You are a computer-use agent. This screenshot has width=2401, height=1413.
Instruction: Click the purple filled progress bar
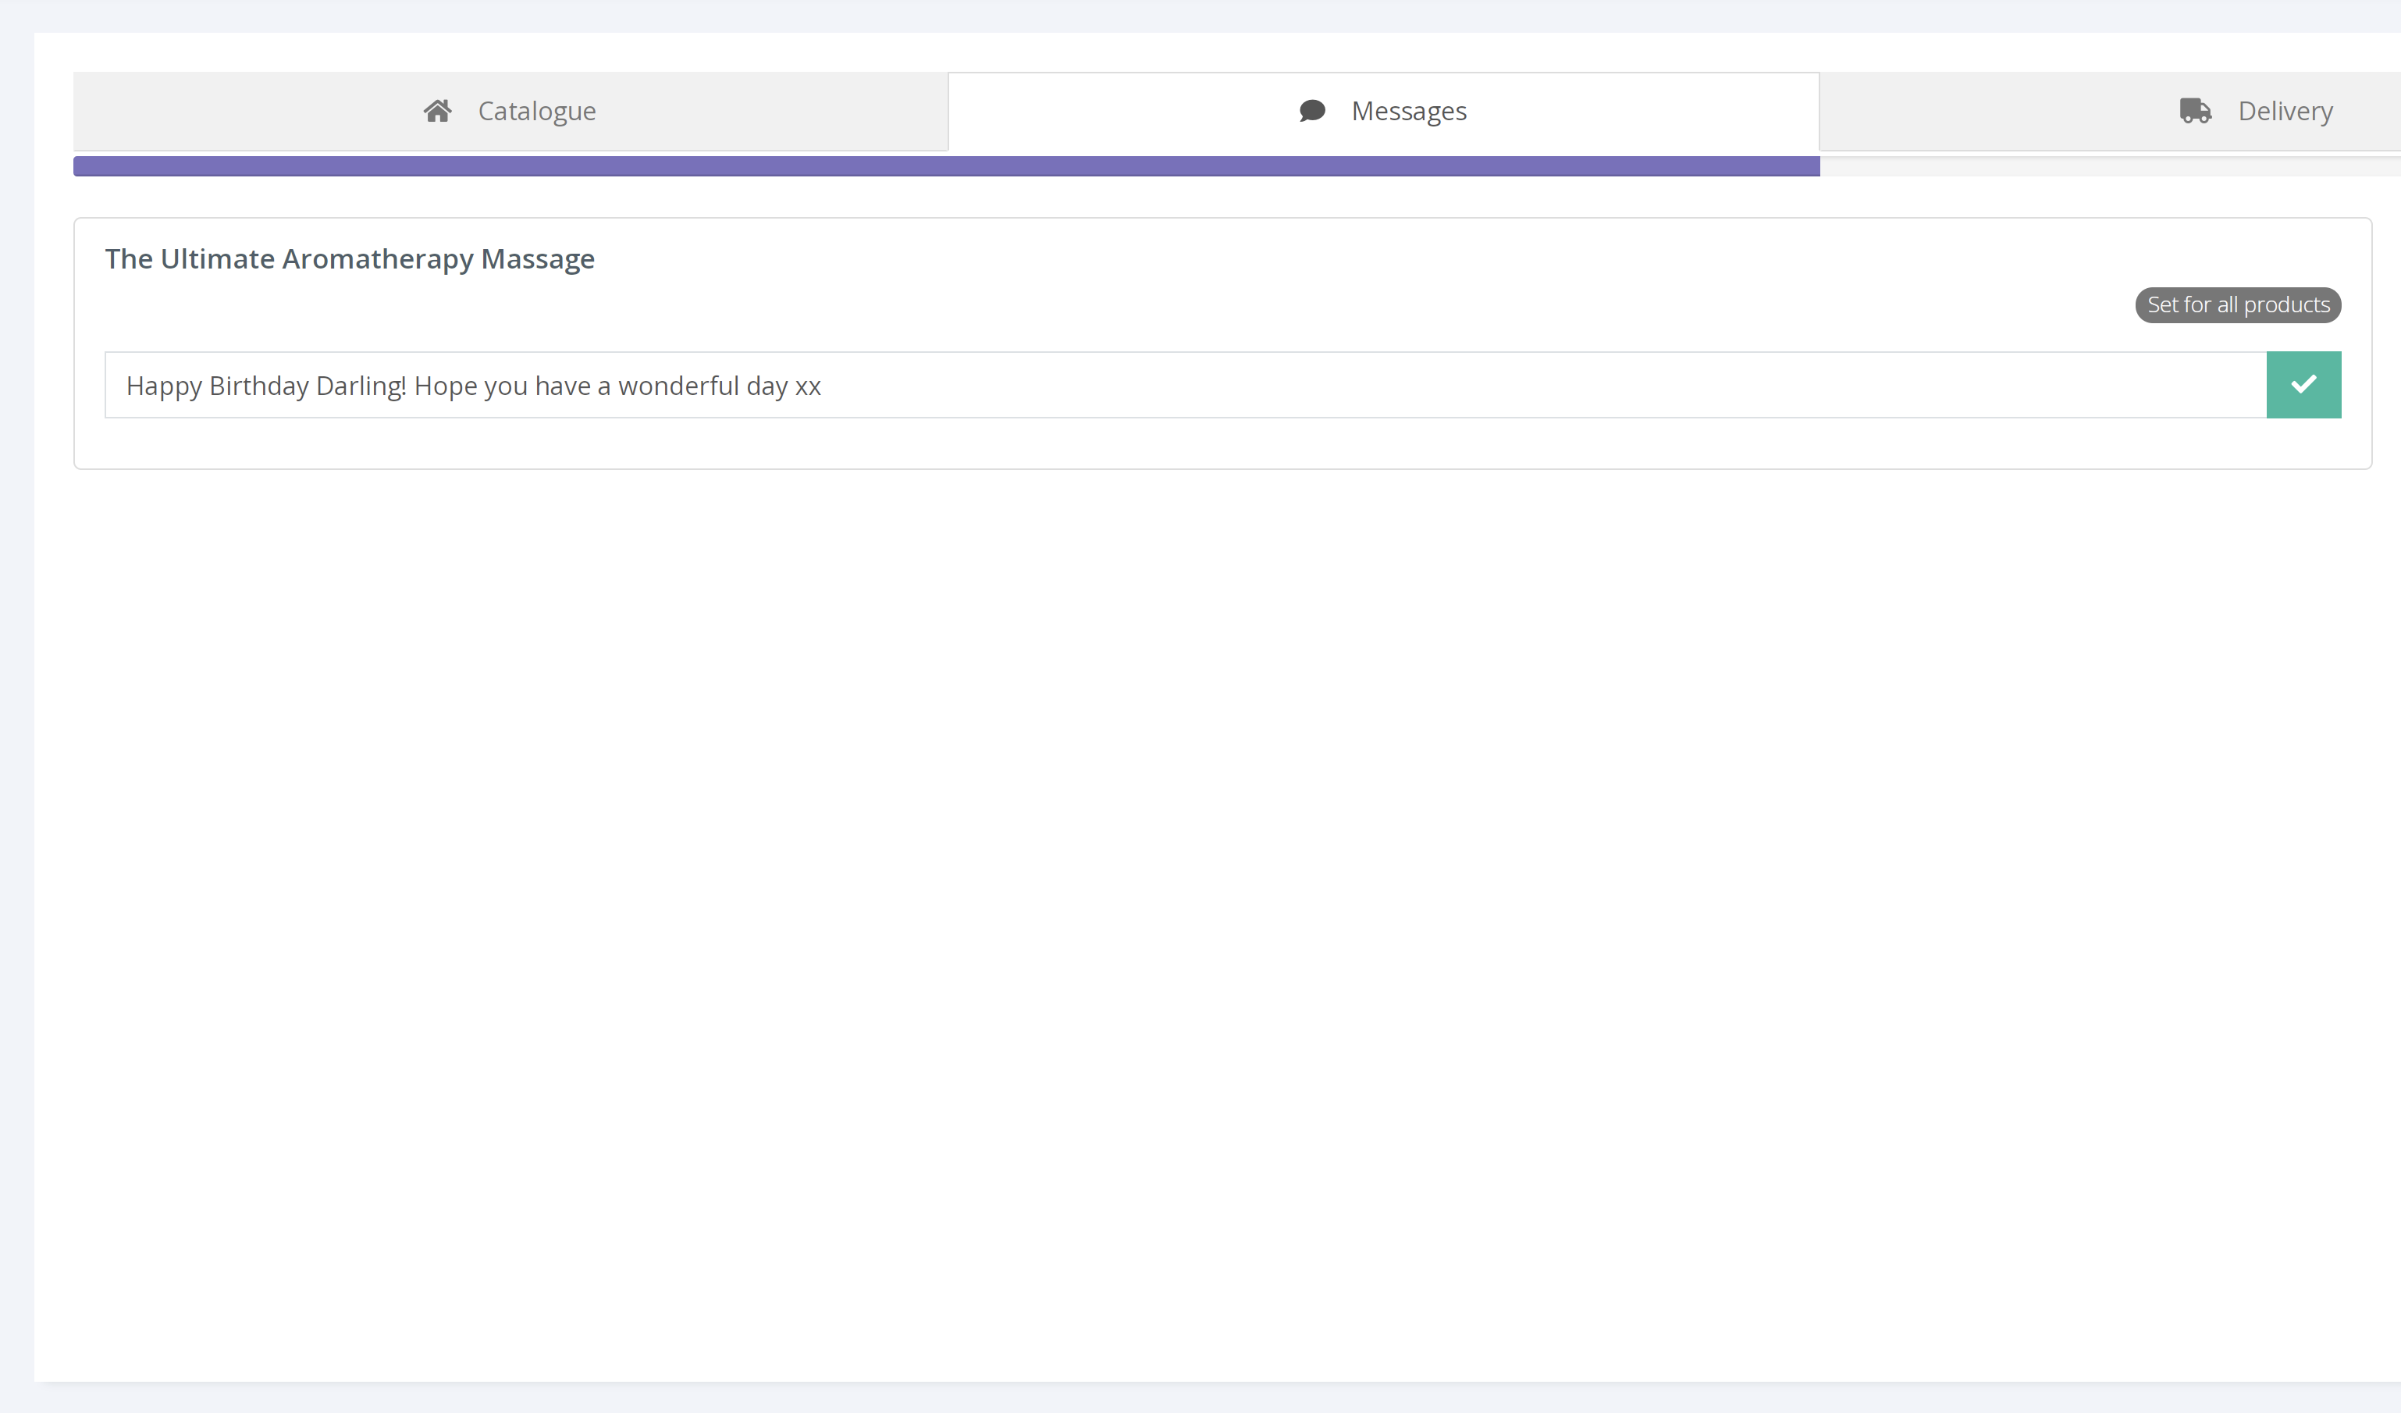(945, 167)
